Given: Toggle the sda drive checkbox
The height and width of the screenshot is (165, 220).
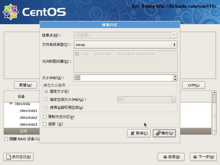Looking at the screenshot, I should point(77,54).
